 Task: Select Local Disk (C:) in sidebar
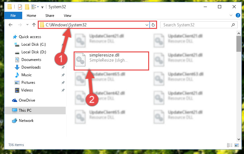coord(33,44)
